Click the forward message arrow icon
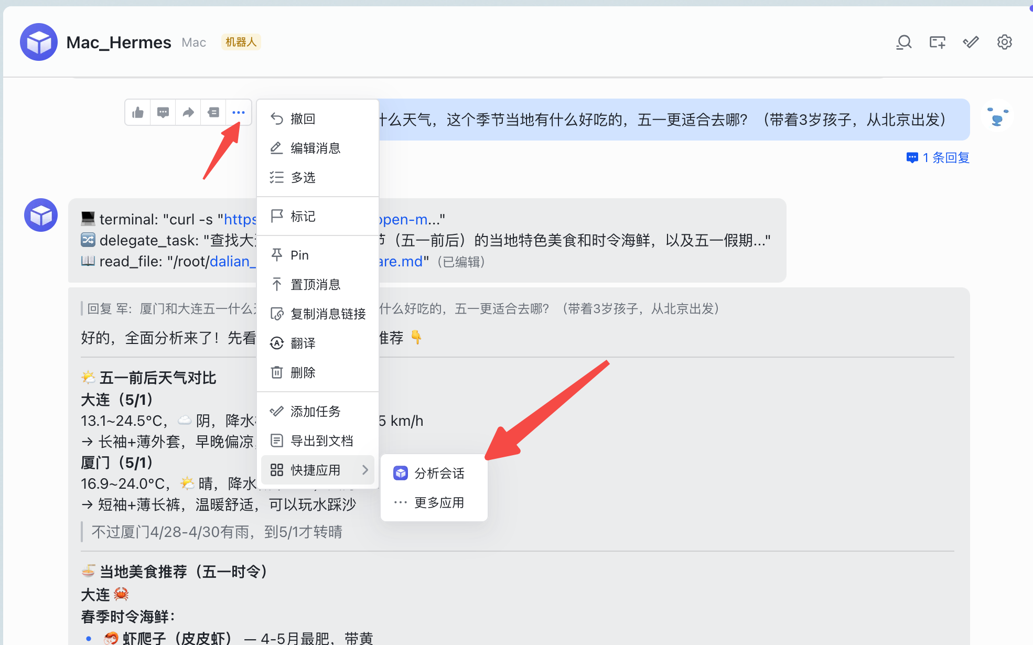This screenshot has width=1033, height=645. pyautogui.click(x=188, y=113)
